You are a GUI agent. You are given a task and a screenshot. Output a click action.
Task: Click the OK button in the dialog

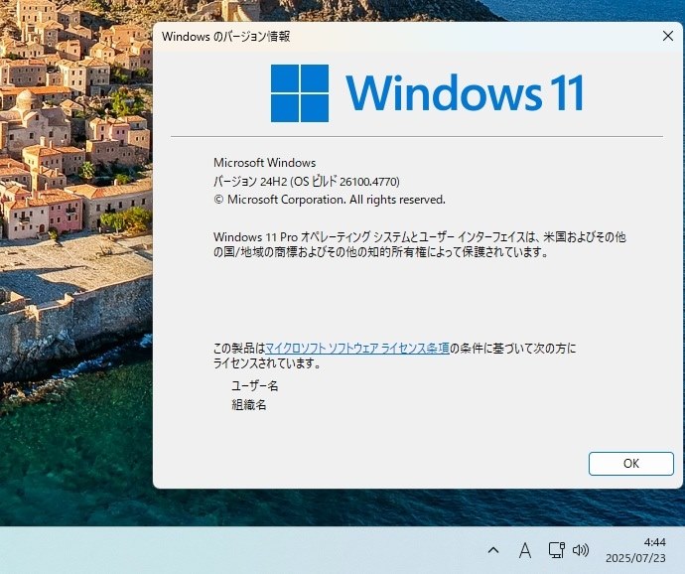pos(630,464)
